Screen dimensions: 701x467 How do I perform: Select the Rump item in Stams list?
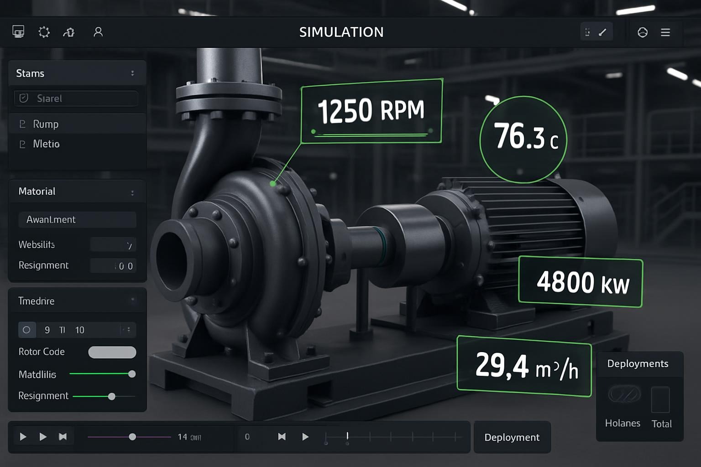click(46, 124)
